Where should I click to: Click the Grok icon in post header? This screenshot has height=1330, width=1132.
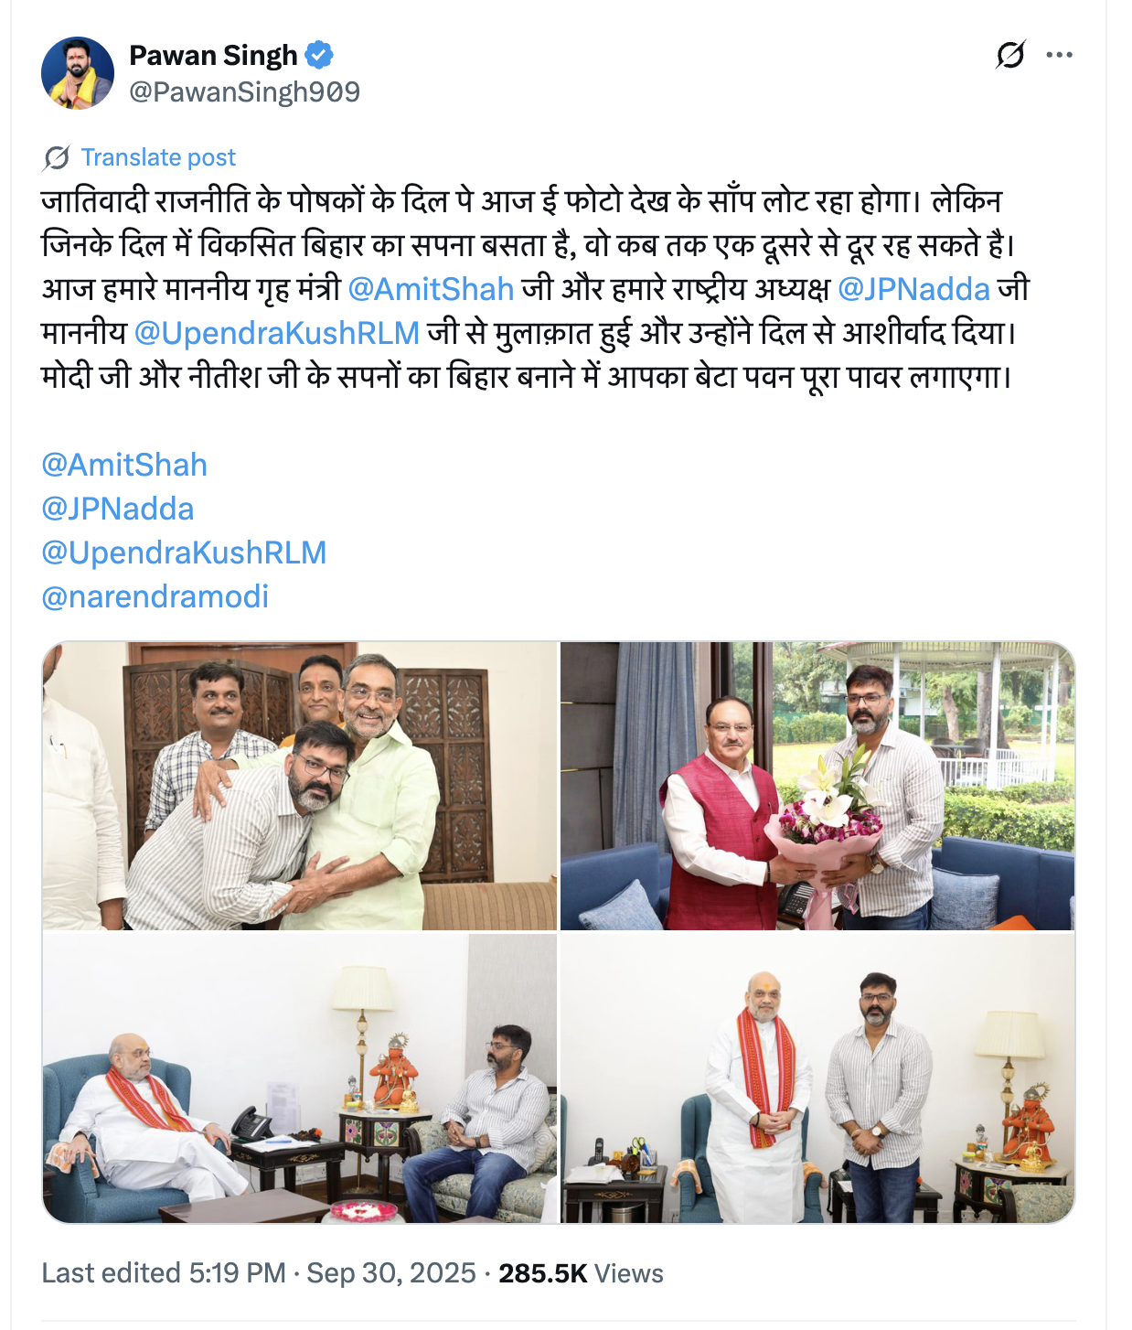tap(1010, 55)
